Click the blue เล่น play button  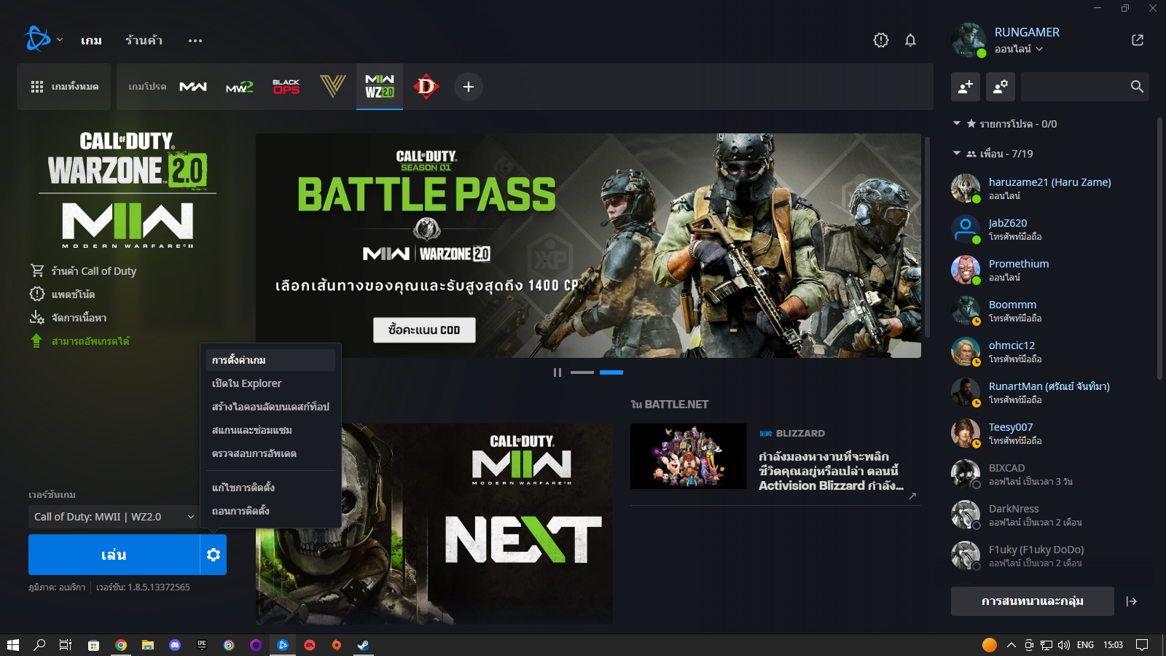point(114,555)
